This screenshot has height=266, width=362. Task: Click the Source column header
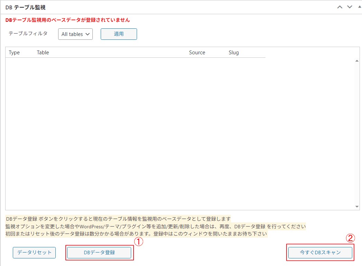coord(197,53)
